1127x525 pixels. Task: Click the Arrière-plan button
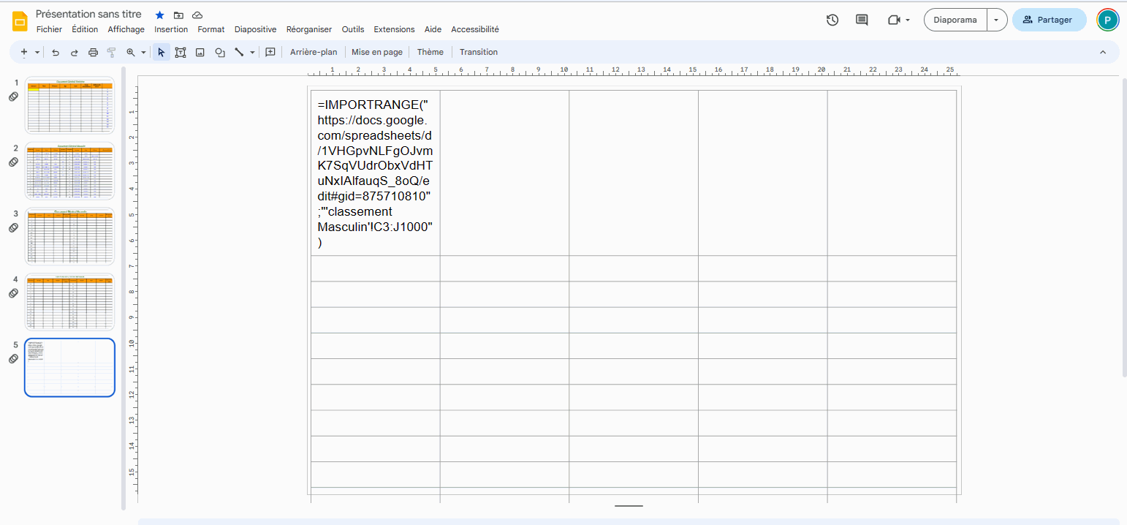coord(314,52)
